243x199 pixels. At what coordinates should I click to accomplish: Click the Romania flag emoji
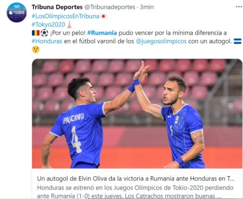coord(35,33)
